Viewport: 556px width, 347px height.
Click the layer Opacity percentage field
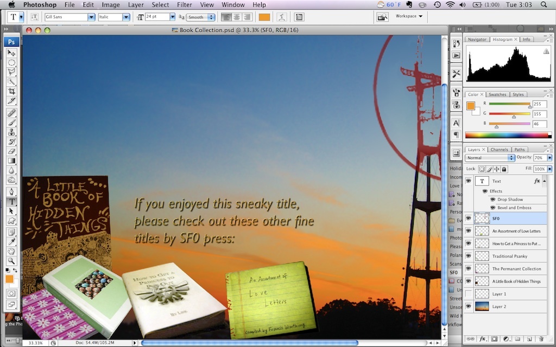click(x=539, y=157)
